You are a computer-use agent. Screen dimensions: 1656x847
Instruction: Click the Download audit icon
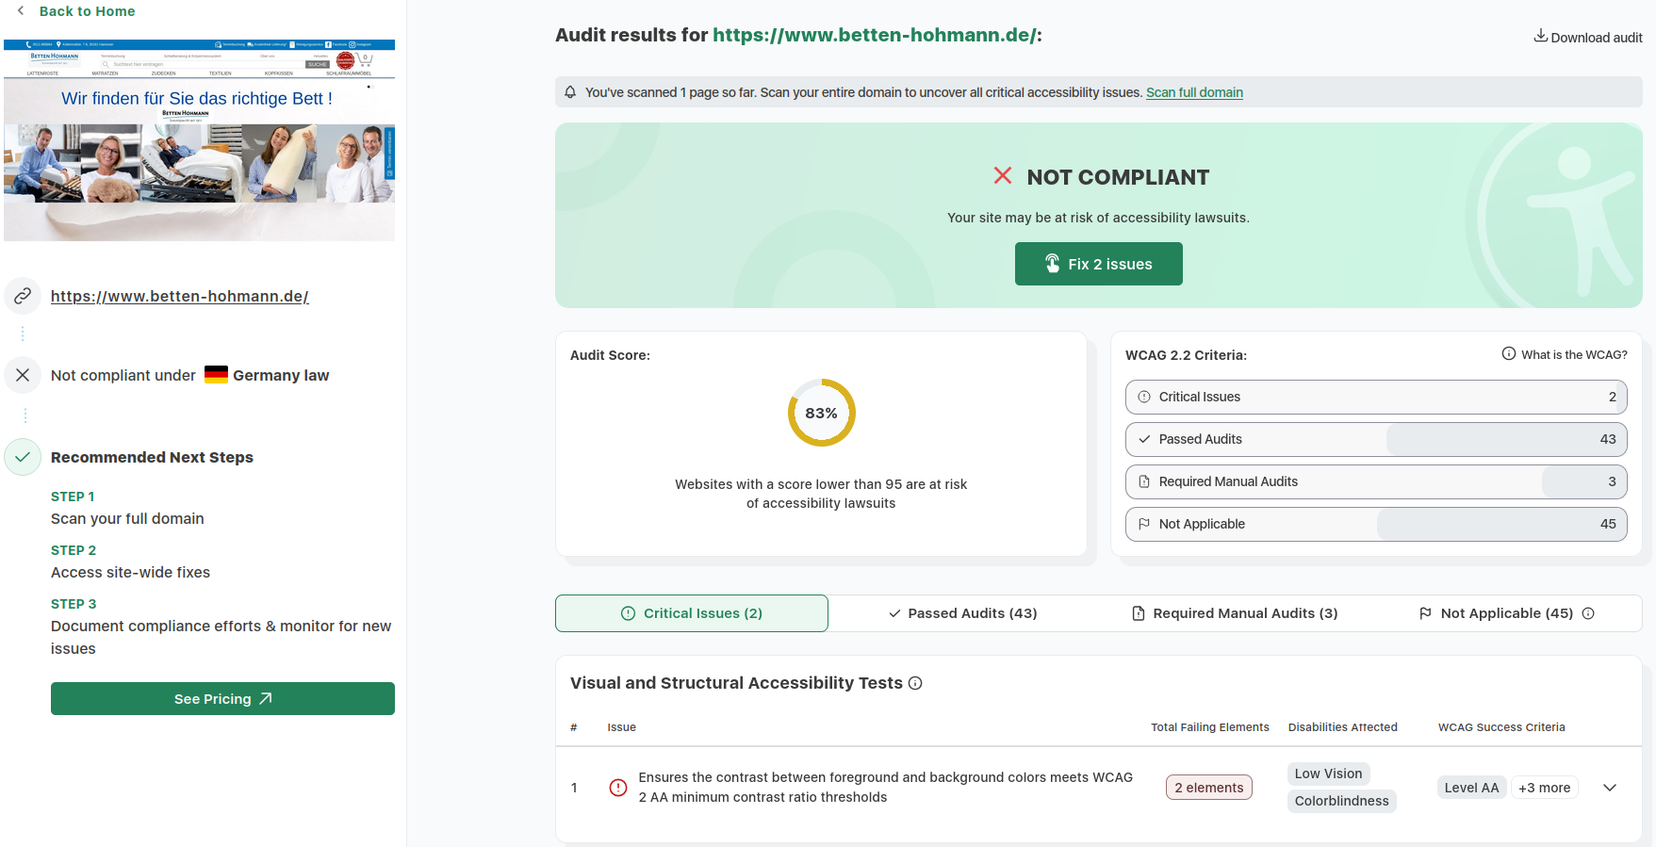pos(1540,37)
